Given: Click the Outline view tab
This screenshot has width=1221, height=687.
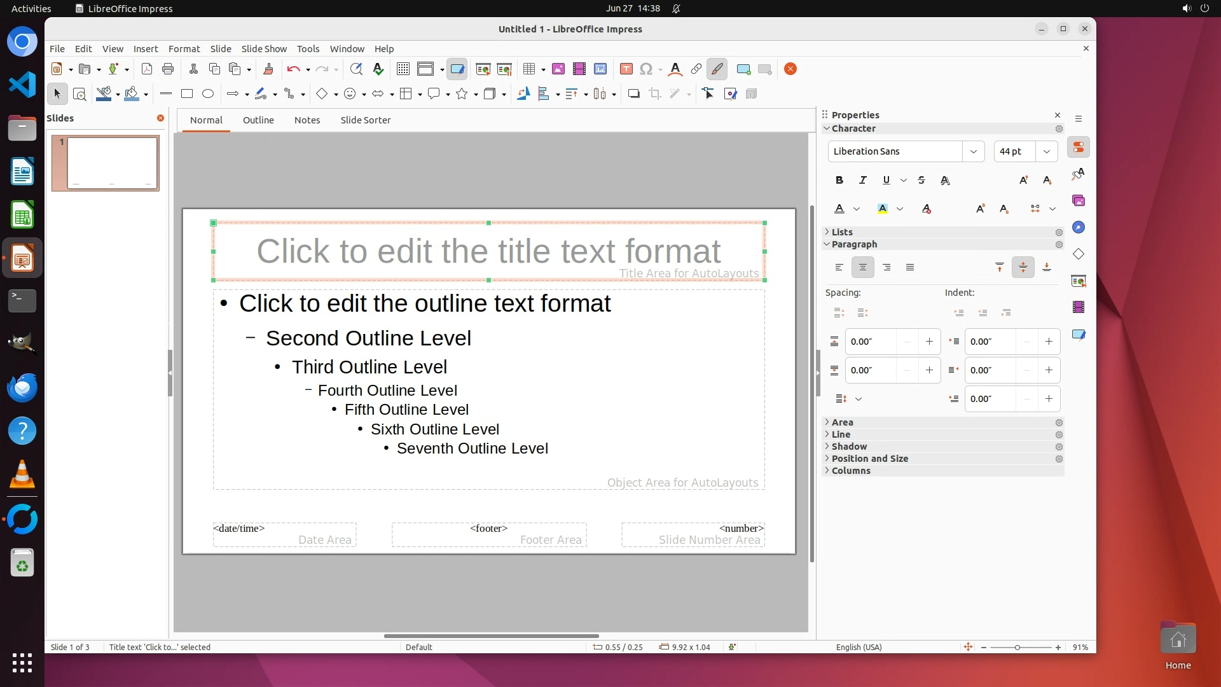Looking at the screenshot, I should [258, 120].
